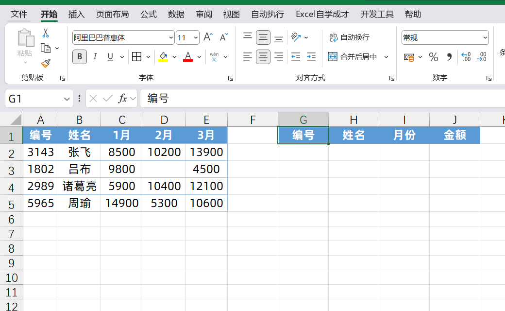Viewport: 505px width, 311px height.
Task: Expand 合并后居中 dropdown arrow
Action: (x=386, y=57)
